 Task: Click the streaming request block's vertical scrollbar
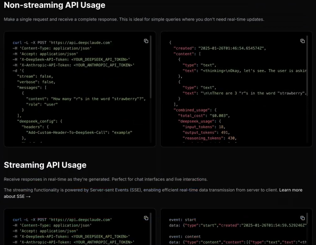(x=151, y=229)
